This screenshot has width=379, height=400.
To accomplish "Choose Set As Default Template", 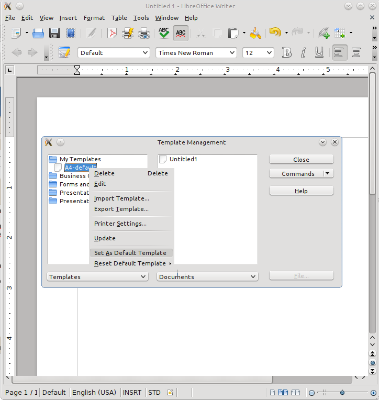I will pyautogui.click(x=131, y=253).
